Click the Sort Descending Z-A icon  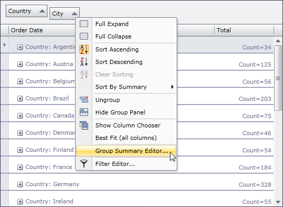84,62
